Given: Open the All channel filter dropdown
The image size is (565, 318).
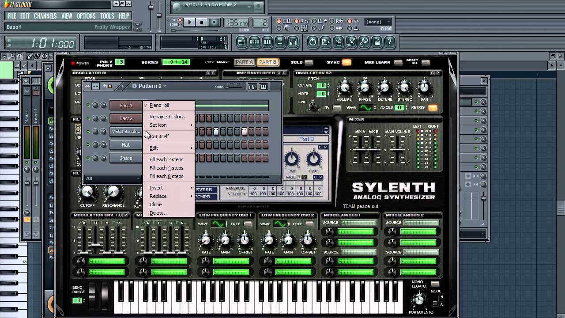Looking at the screenshot, I should point(113,178).
